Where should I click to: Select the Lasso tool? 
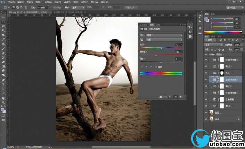(x=3, y=26)
